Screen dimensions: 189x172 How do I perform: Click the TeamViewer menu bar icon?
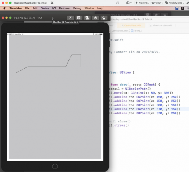[x=177, y=8]
